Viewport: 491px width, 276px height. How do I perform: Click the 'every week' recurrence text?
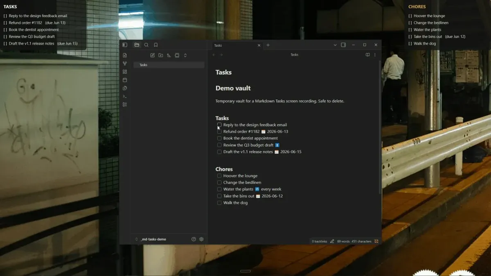pos(271,189)
